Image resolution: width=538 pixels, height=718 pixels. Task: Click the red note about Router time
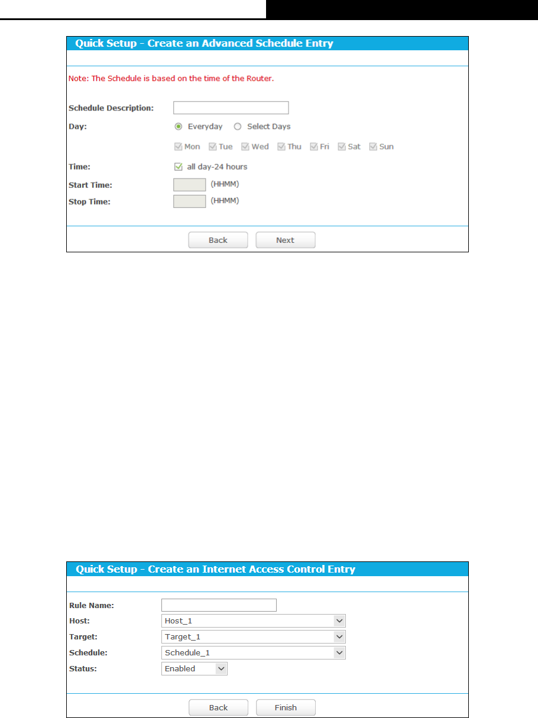[171, 78]
